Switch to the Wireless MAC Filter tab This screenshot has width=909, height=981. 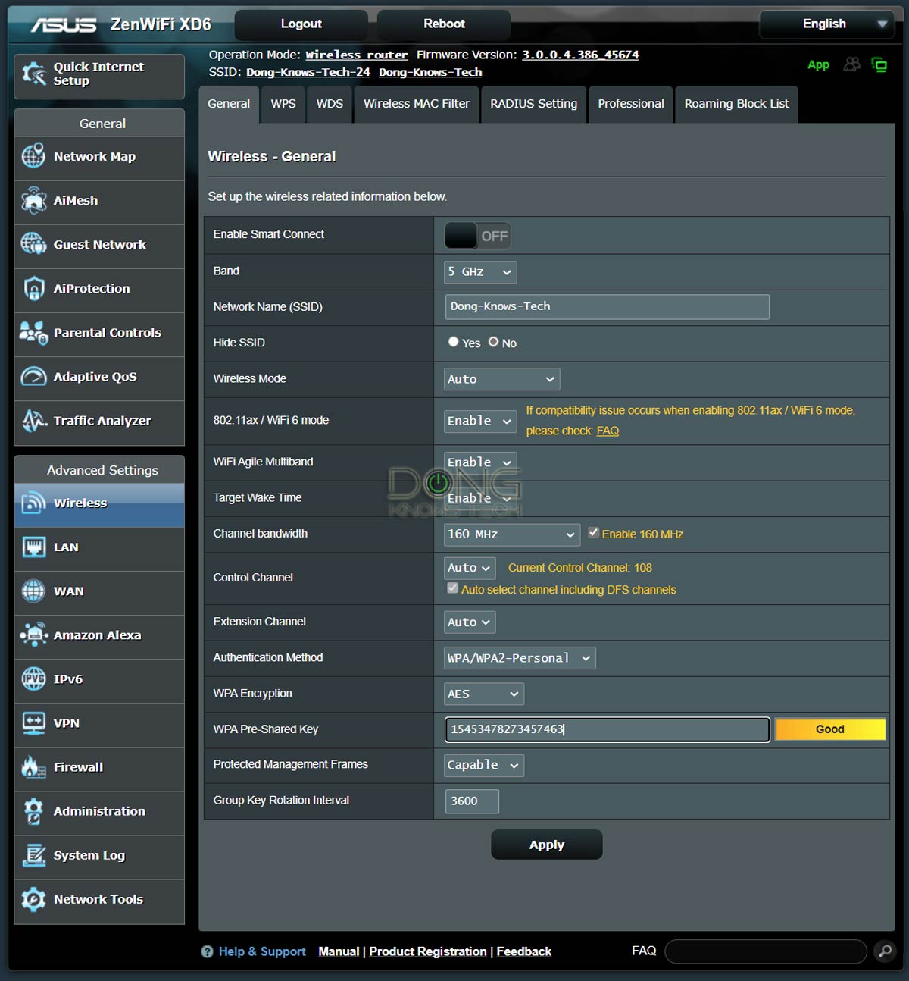(416, 104)
